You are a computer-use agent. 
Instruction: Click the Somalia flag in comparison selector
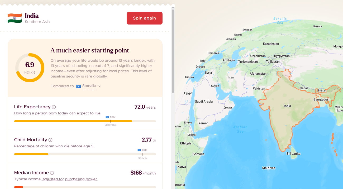(x=78, y=86)
